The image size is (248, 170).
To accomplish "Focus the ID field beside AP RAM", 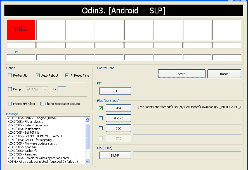I will 62,89.
